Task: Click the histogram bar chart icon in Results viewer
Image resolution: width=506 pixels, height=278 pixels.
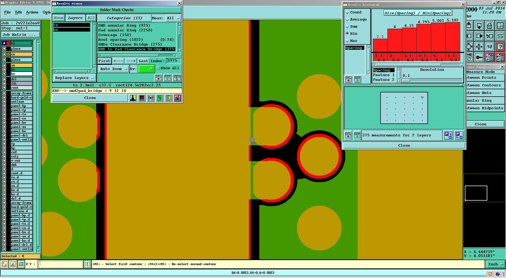Action: (178, 98)
